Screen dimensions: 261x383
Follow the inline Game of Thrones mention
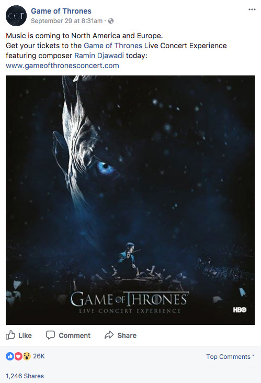click(113, 46)
